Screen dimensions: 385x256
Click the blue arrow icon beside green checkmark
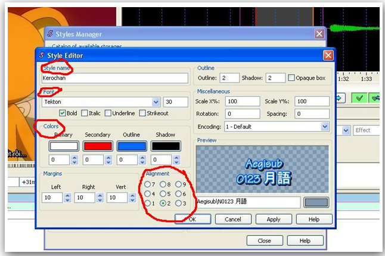[340, 98]
